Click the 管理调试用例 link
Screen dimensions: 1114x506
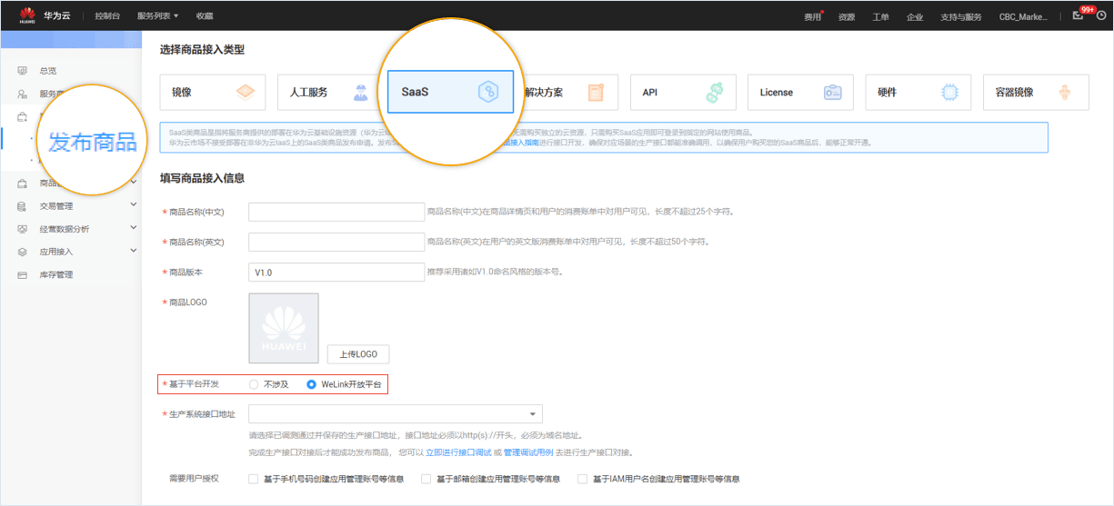(527, 452)
